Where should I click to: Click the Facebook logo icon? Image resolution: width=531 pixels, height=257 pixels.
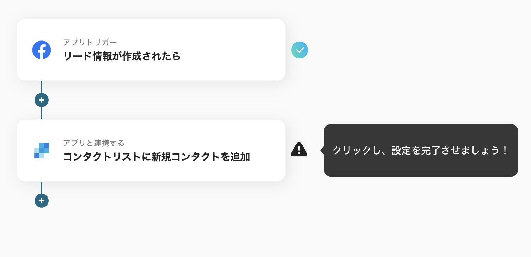(x=42, y=50)
